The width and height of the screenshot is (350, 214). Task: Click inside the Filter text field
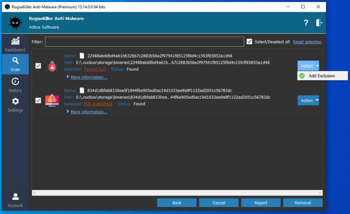pos(144,42)
